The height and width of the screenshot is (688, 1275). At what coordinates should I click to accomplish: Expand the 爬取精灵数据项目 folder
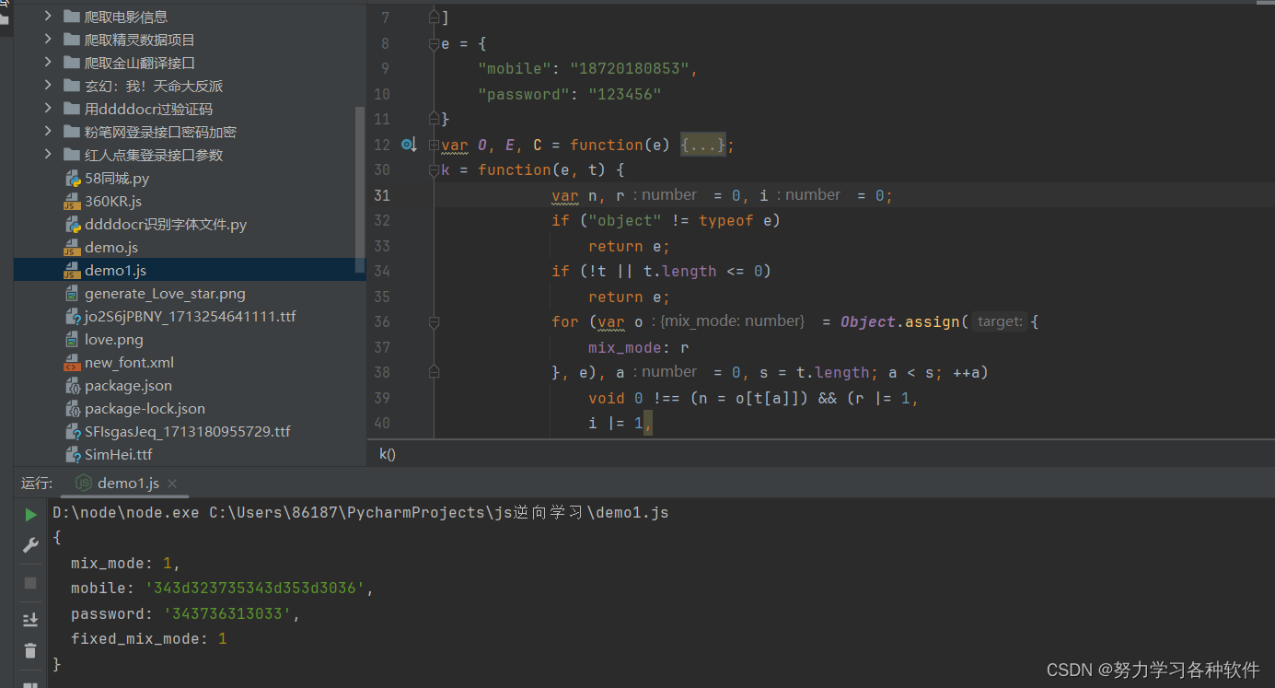48,40
